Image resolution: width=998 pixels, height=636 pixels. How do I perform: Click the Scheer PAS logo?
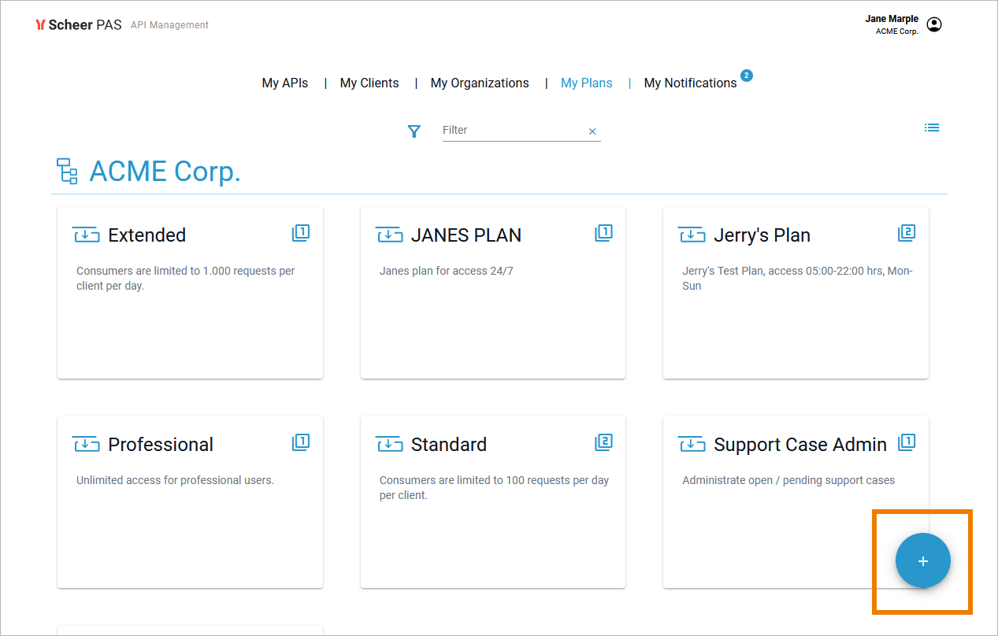(79, 24)
